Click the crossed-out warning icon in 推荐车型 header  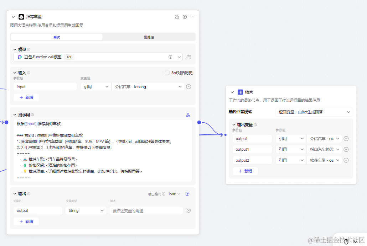coord(177,17)
